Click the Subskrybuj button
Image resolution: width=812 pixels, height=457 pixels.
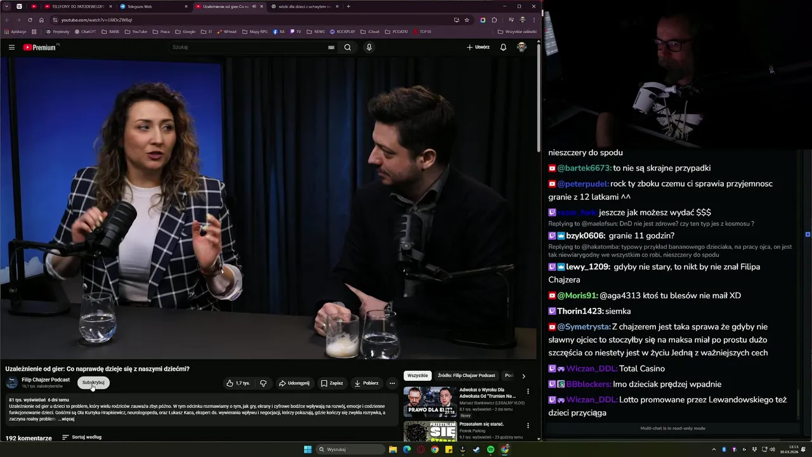click(93, 383)
